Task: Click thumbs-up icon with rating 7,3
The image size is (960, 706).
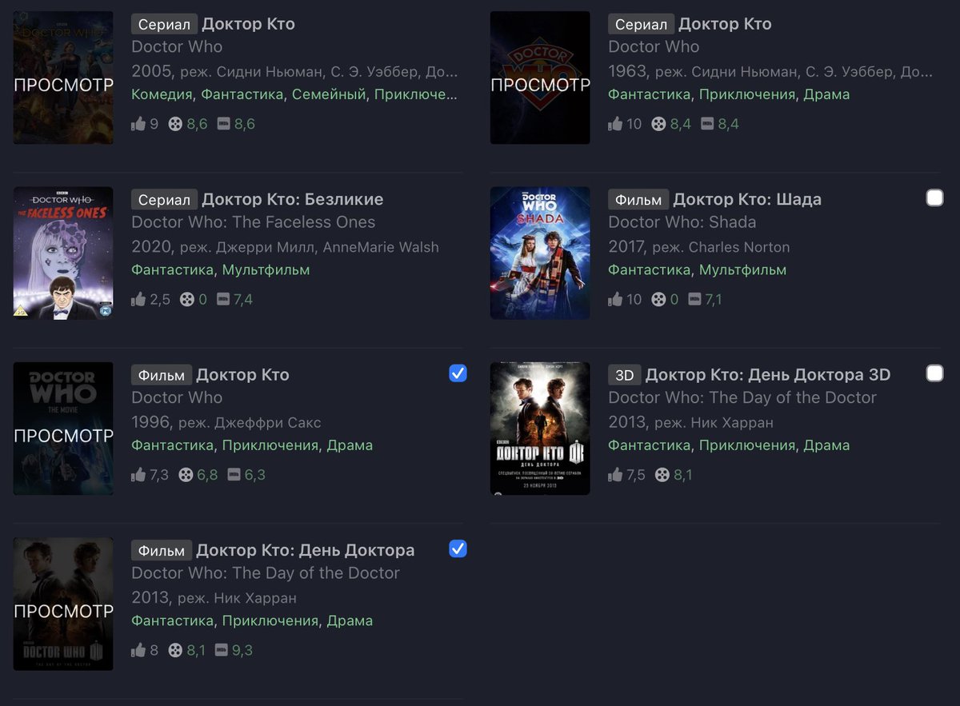Action: [x=138, y=475]
